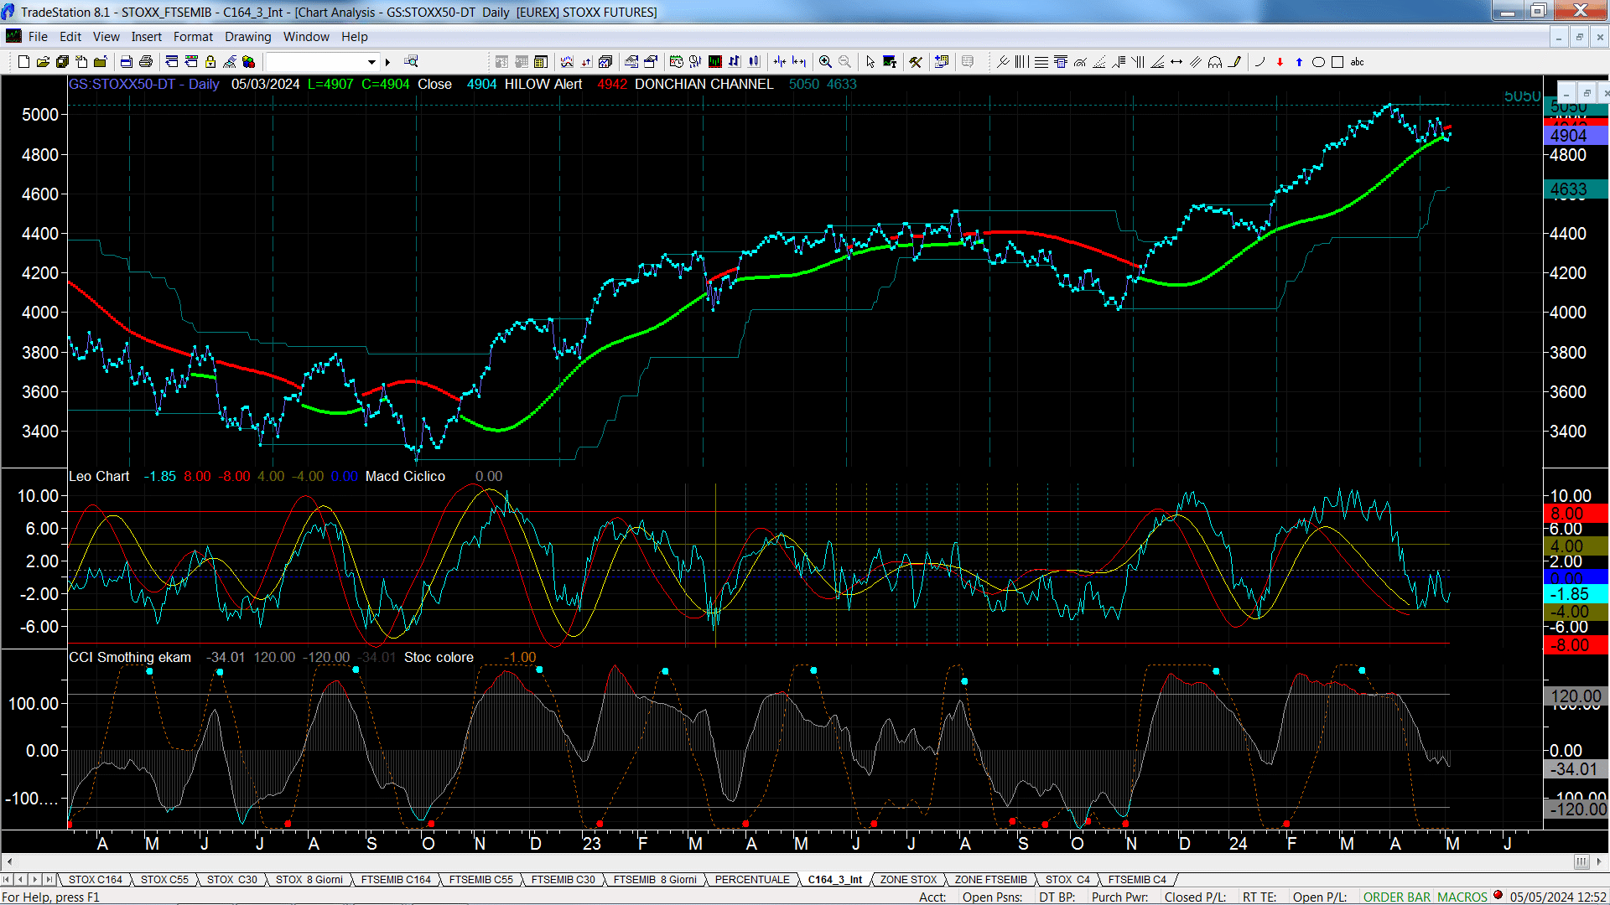Toggle ORDER BAR in the status bar
This screenshot has height=905, width=1610.
point(1397,897)
